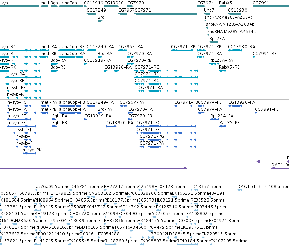The width and height of the screenshot is (289, 246).
Task: Click the CG7971-RG transcript label
Action: click(147, 81)
